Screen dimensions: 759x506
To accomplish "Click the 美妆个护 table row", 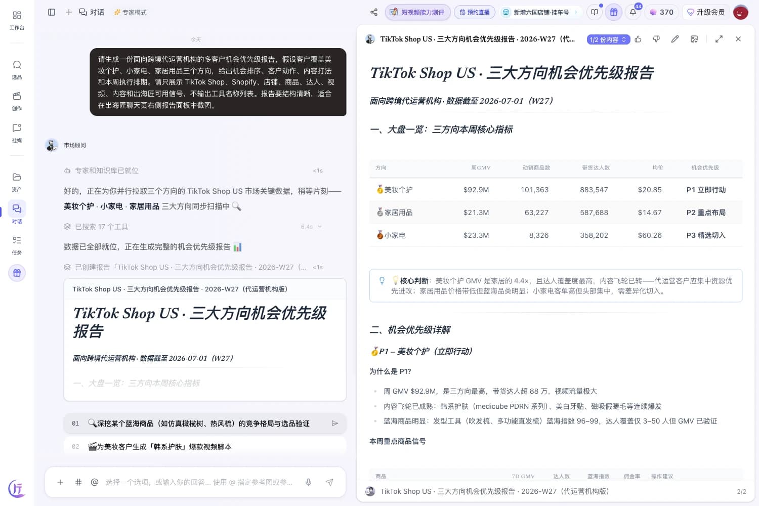I will (556, 190).
